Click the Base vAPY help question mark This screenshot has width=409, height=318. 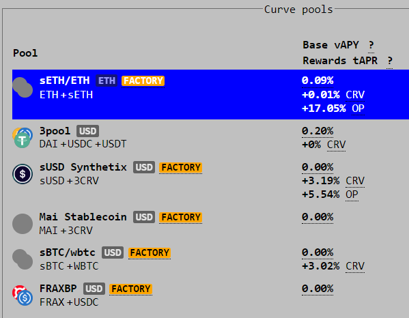pos(371,45)
